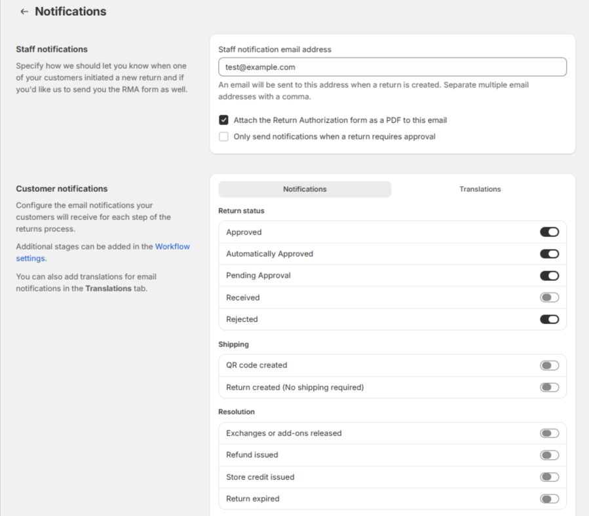Enable Return created (No shipping required)

click(549, 387)
